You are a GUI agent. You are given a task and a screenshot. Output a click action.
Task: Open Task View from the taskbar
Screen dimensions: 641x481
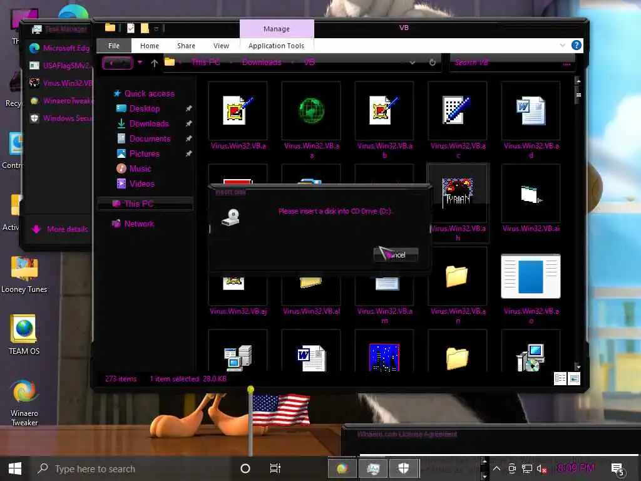[x=275, y=468]
